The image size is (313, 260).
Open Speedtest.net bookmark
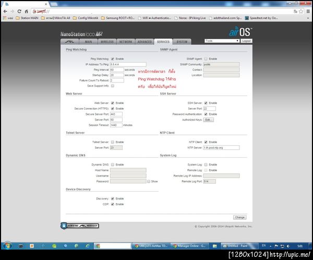(x=261, y=18)
